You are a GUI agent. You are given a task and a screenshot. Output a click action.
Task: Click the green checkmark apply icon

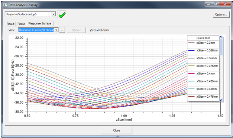62,15
